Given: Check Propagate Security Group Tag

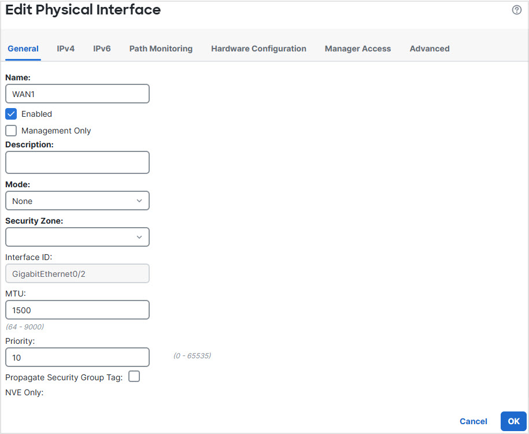Looking at the screenshot, I should click(134, 376).
